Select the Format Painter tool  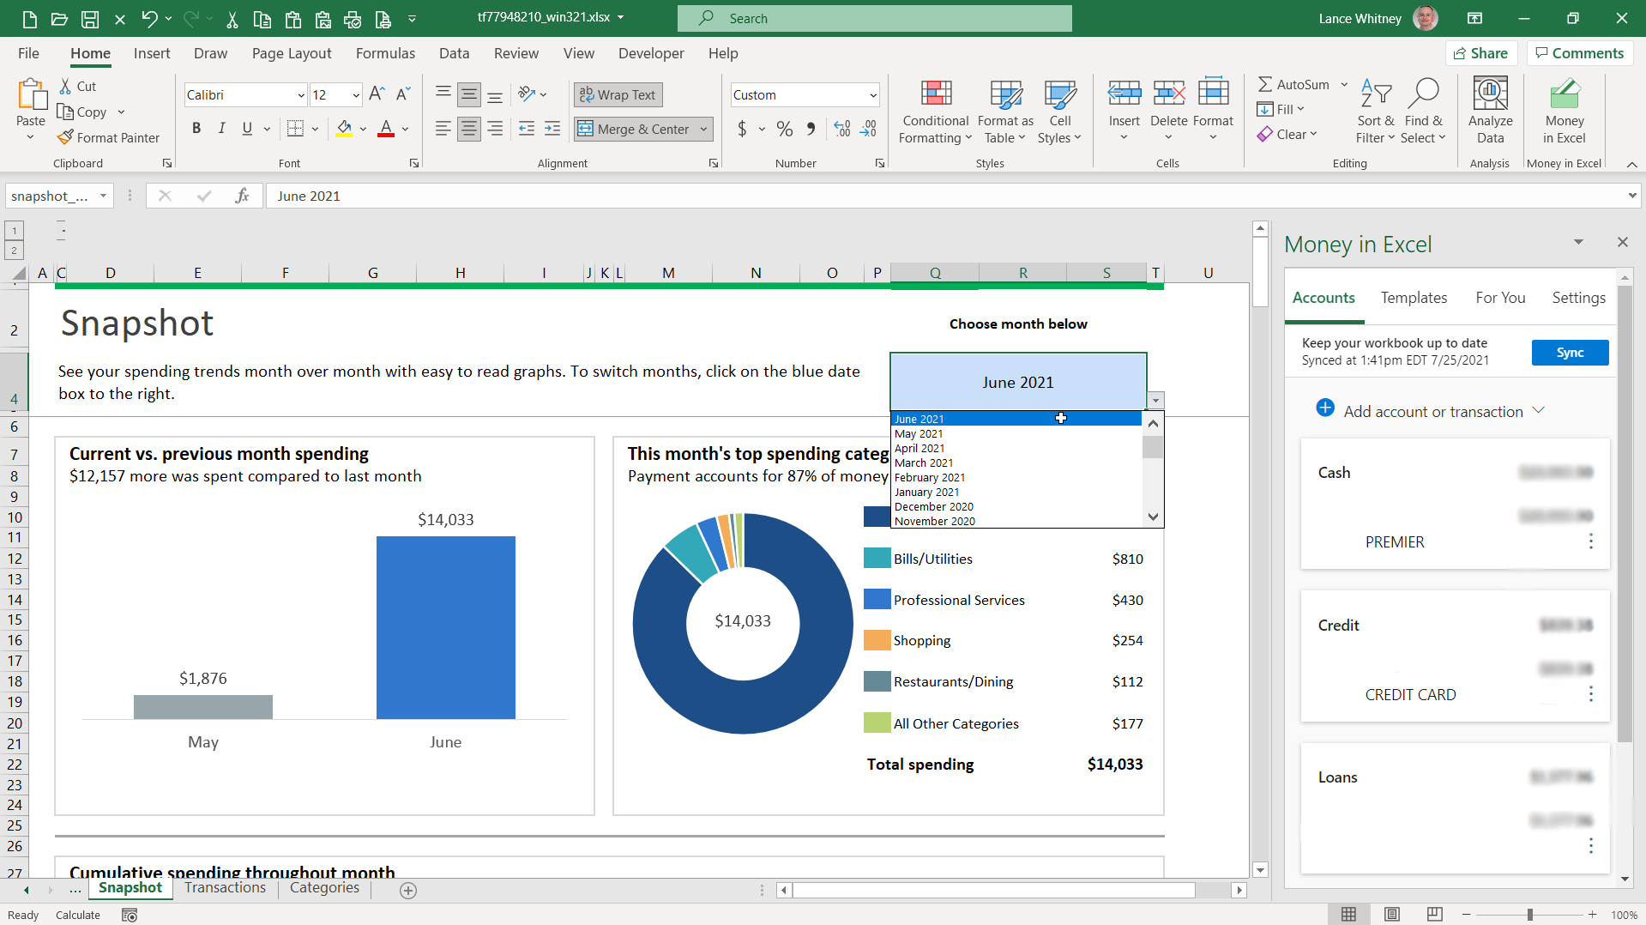coord(108,137)
